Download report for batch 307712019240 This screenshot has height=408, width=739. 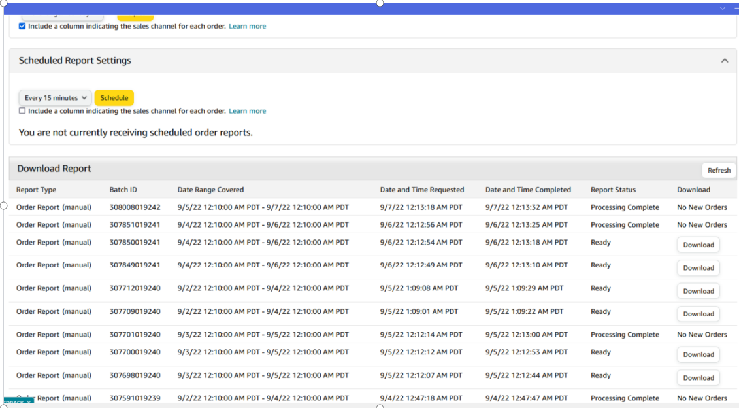pos(698,290)
